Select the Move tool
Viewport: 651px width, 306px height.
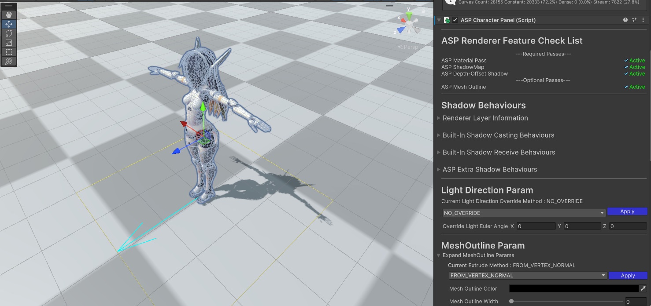click(9, 24)
